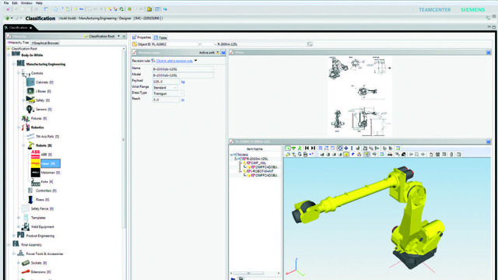
Task: Toggle visibility checkbox for R-2000iA-125L model
Action: pyautogui.click(x=244, y=159)
